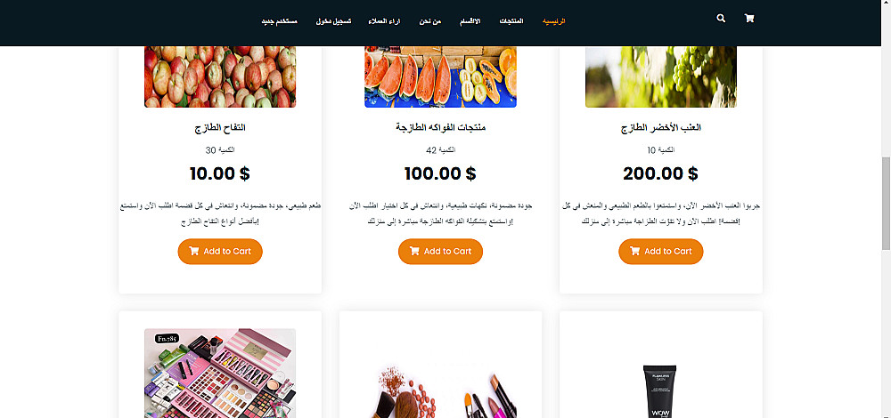Screen dimensions: 891x418
Task: Go to الرئيسيه menu item
Action: click(553, 21)
